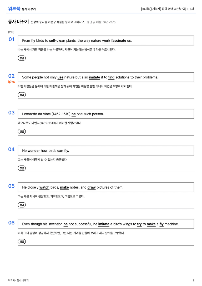
Task: Click the sentence box for question 06
Action: click(106, 224)
